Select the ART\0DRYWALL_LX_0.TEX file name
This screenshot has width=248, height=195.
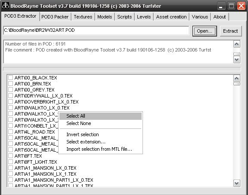(43, 96)
